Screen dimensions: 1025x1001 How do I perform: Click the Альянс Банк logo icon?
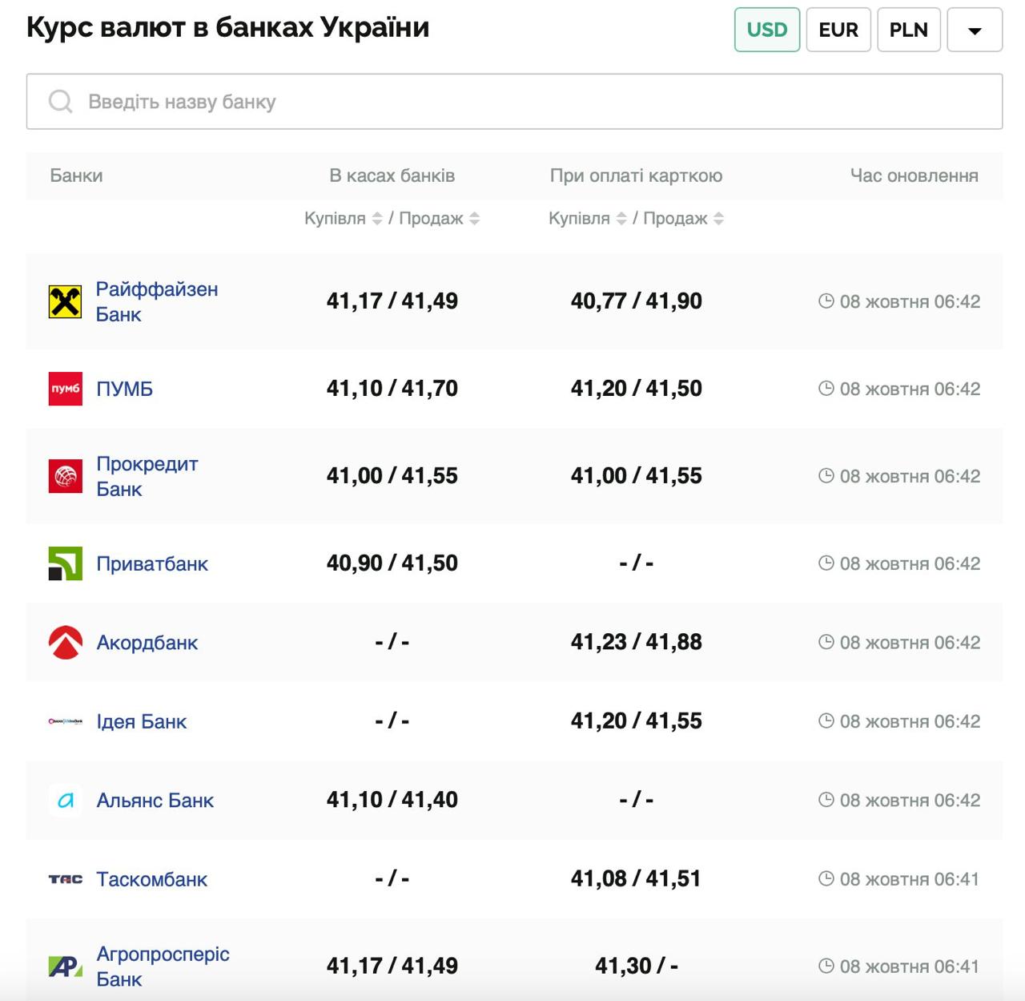tap(65, 801)
